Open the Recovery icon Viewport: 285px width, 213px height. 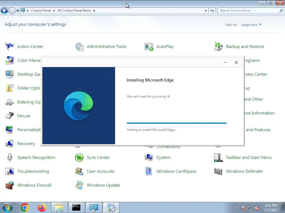pyautogui.click(x=10, y=143)
